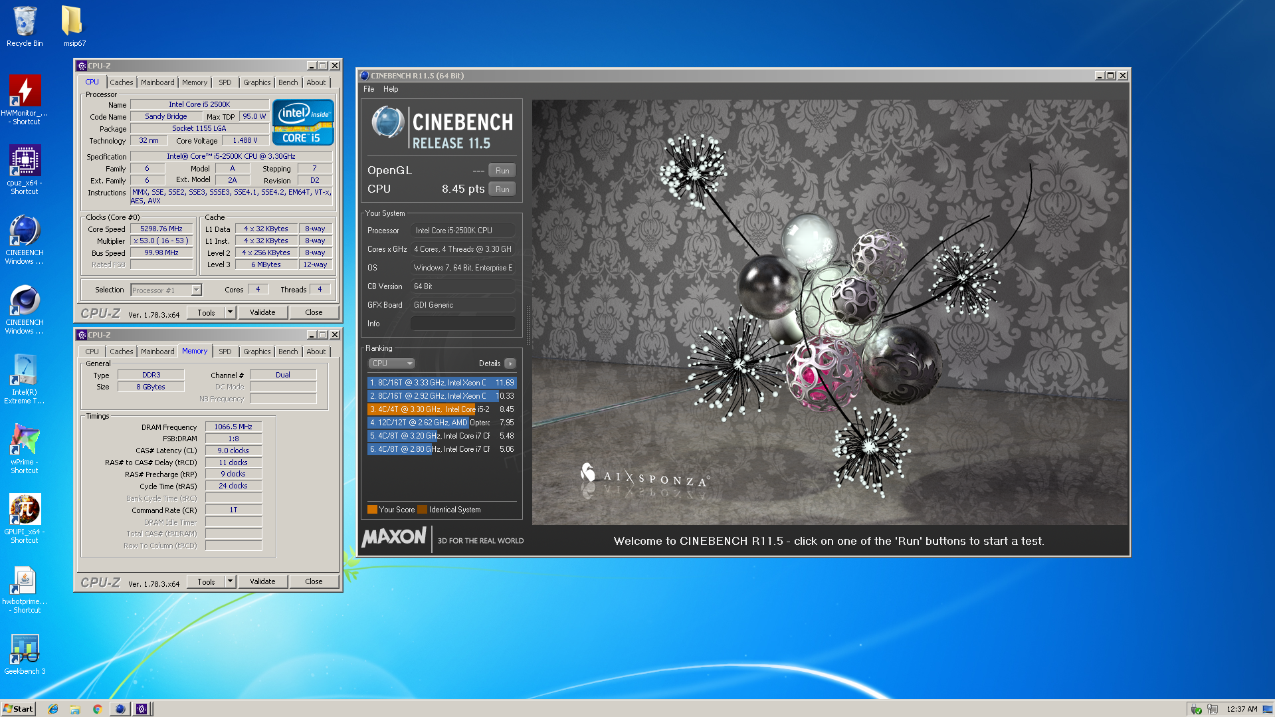Select ranking row 5 Core i7 3.20 GHz

click(442, 436)
